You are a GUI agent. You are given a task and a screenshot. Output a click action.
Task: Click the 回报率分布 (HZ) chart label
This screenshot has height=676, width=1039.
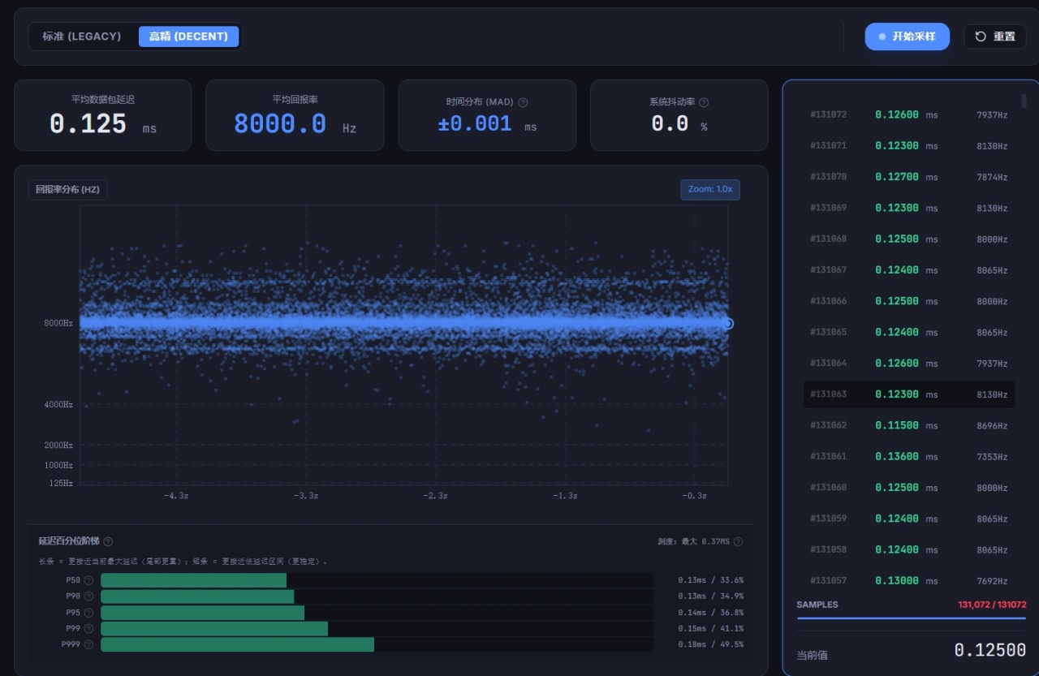click(x=68, y=189)
